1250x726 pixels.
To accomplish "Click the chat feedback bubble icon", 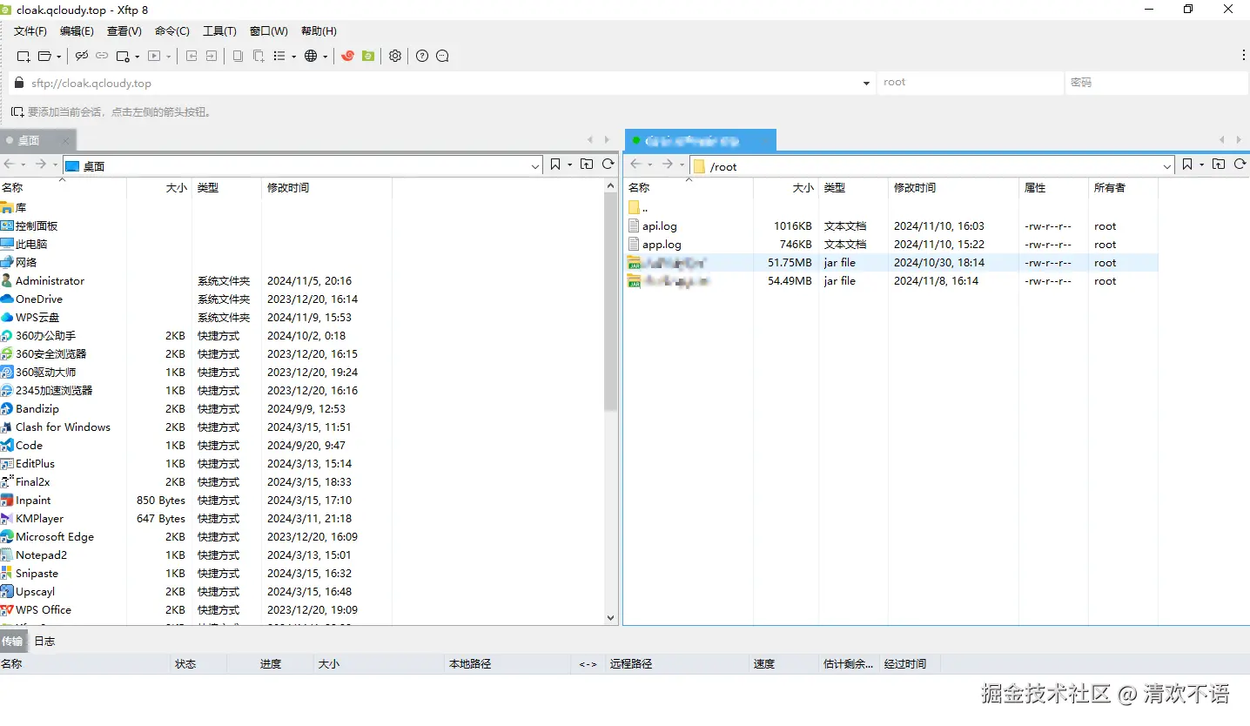I will [442, 57].
